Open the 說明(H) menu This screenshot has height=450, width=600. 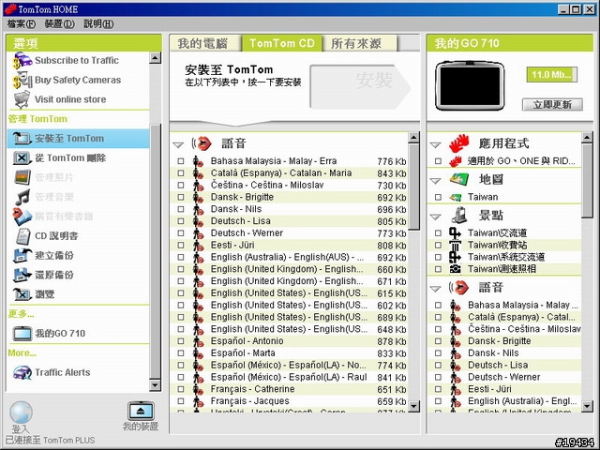pyautogui.click(x=98, y=23)
